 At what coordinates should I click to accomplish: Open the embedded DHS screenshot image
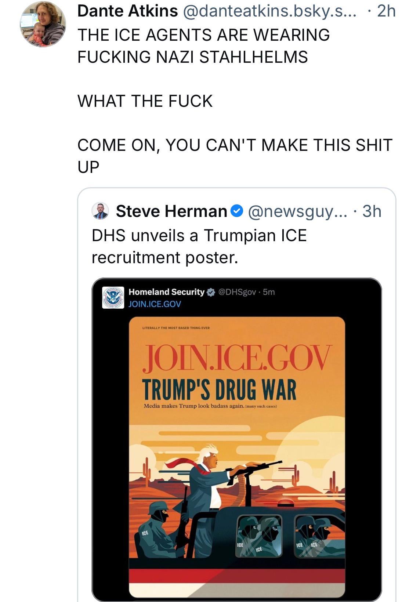(236, 439)
